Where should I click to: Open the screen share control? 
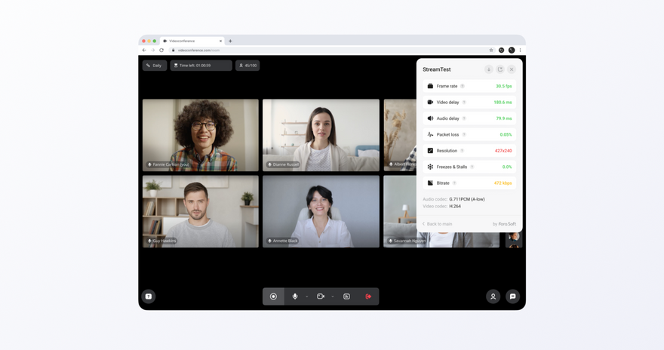346,296
